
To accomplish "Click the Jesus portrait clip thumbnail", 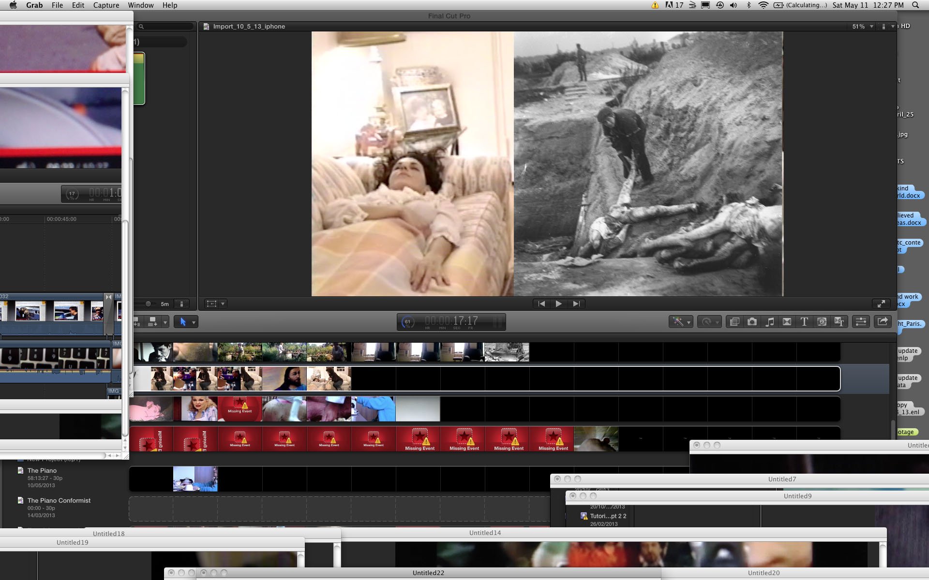I will [x=284, y=378].
